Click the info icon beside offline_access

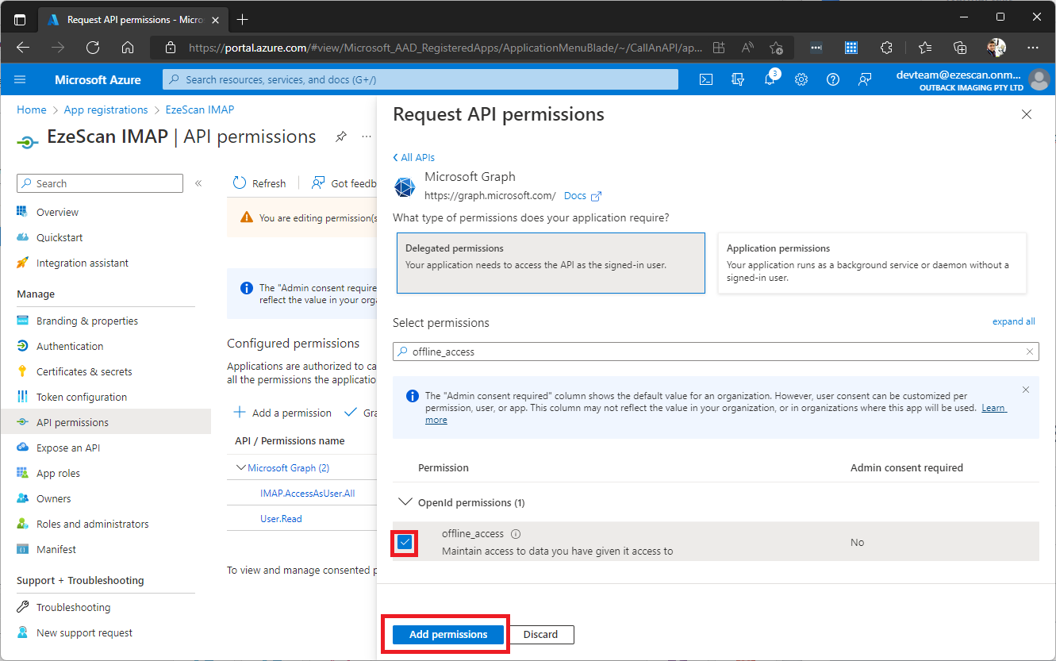click(x=516, y=534)
